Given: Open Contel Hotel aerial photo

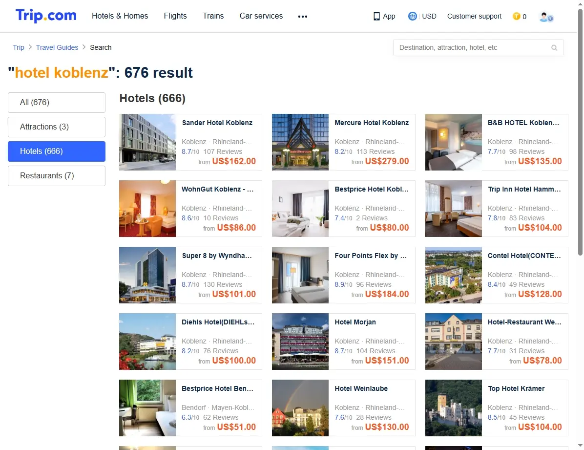Looking at the screenshot, I should (453, 275).
